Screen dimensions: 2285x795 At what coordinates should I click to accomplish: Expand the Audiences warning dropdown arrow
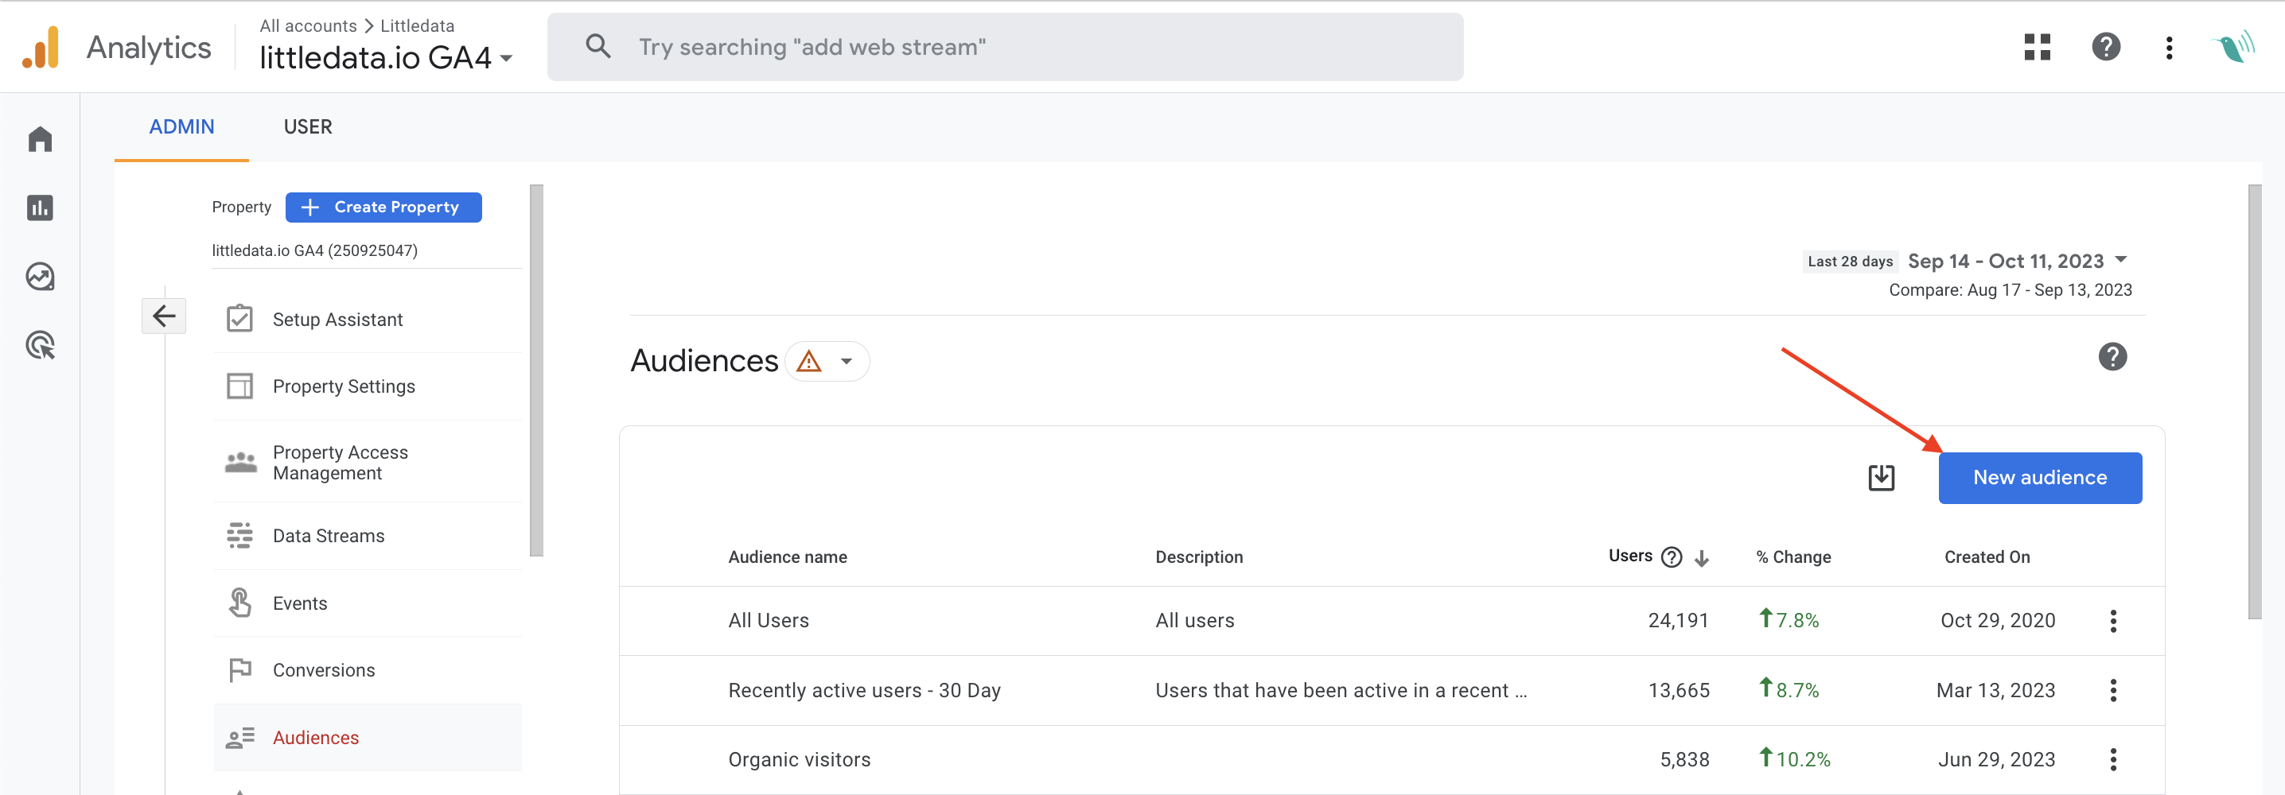(x=847, y=361)
